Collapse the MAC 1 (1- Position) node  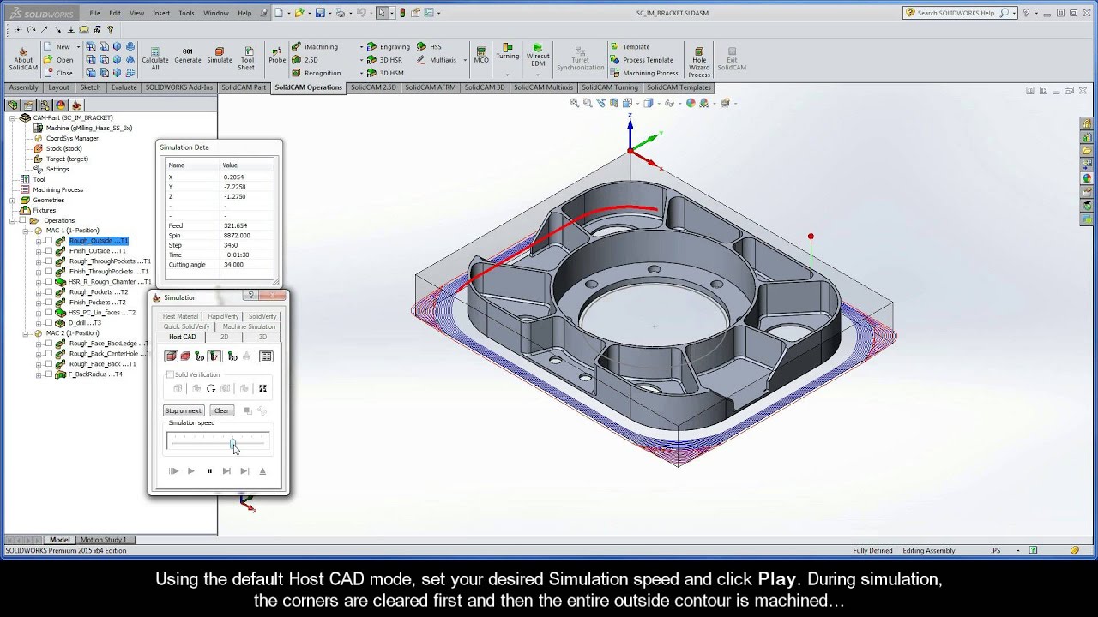[26, 231]
